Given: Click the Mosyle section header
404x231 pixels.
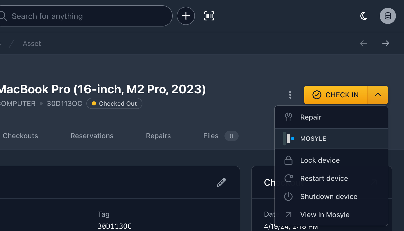Looking at the screenshot, I should [331, 138].
